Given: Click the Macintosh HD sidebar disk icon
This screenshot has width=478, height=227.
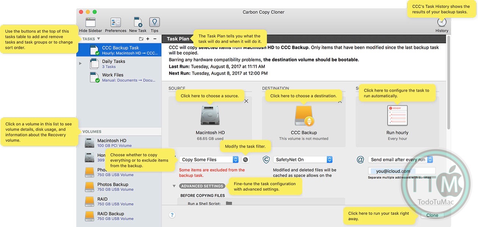Looking at the screenshot, I should 89,143.
